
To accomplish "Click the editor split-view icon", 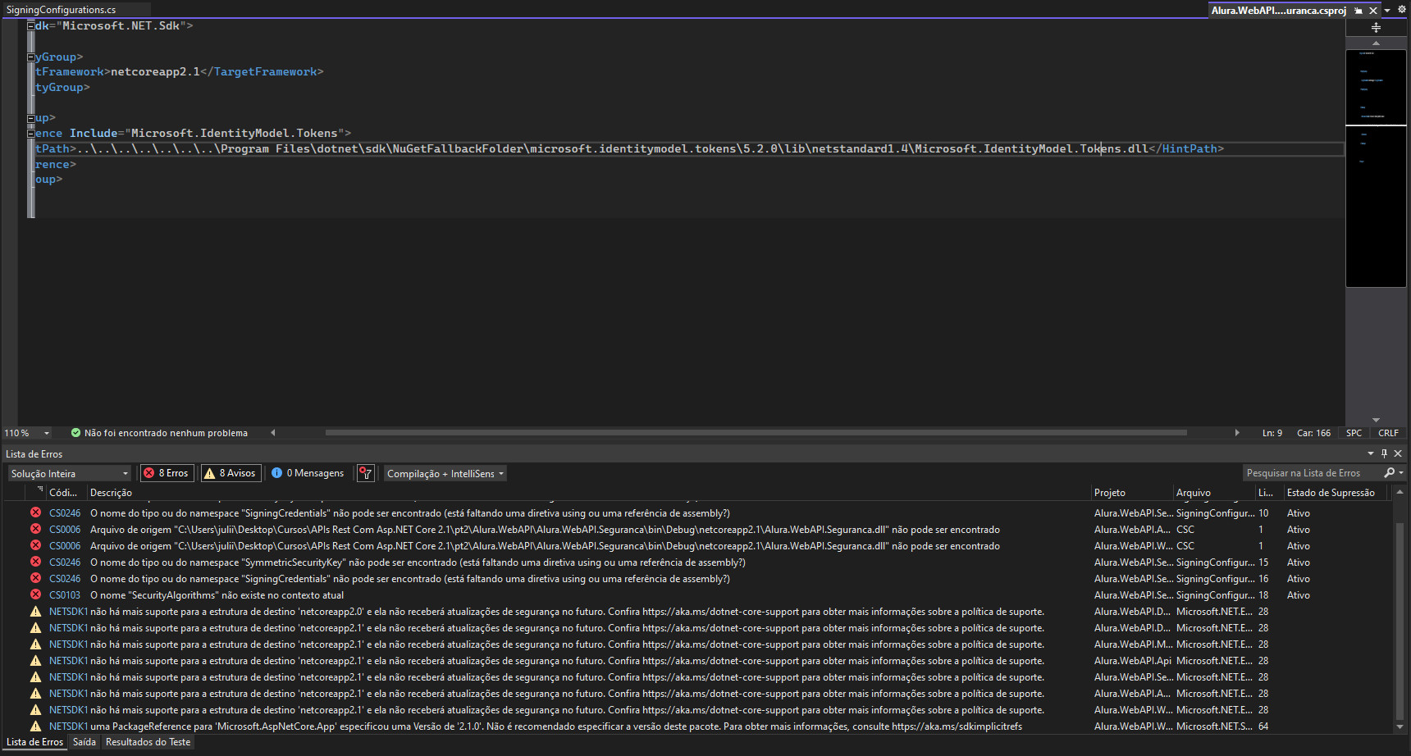I will (1376, 28).
